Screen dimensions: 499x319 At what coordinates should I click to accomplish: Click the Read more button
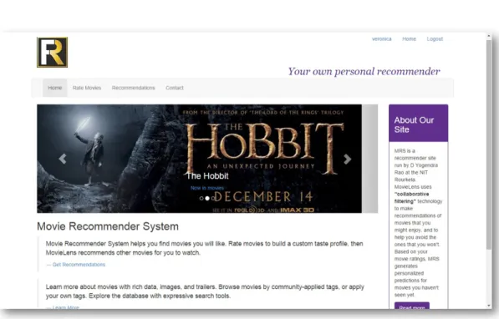pos(412,306)
